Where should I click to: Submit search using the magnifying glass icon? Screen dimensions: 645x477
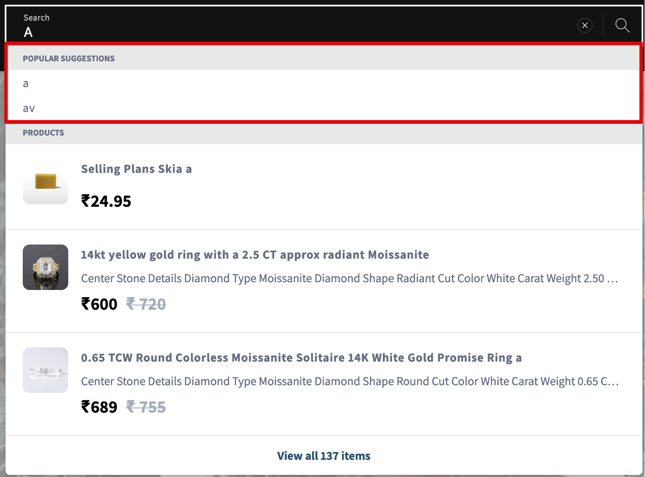click(x=622, y=25)
